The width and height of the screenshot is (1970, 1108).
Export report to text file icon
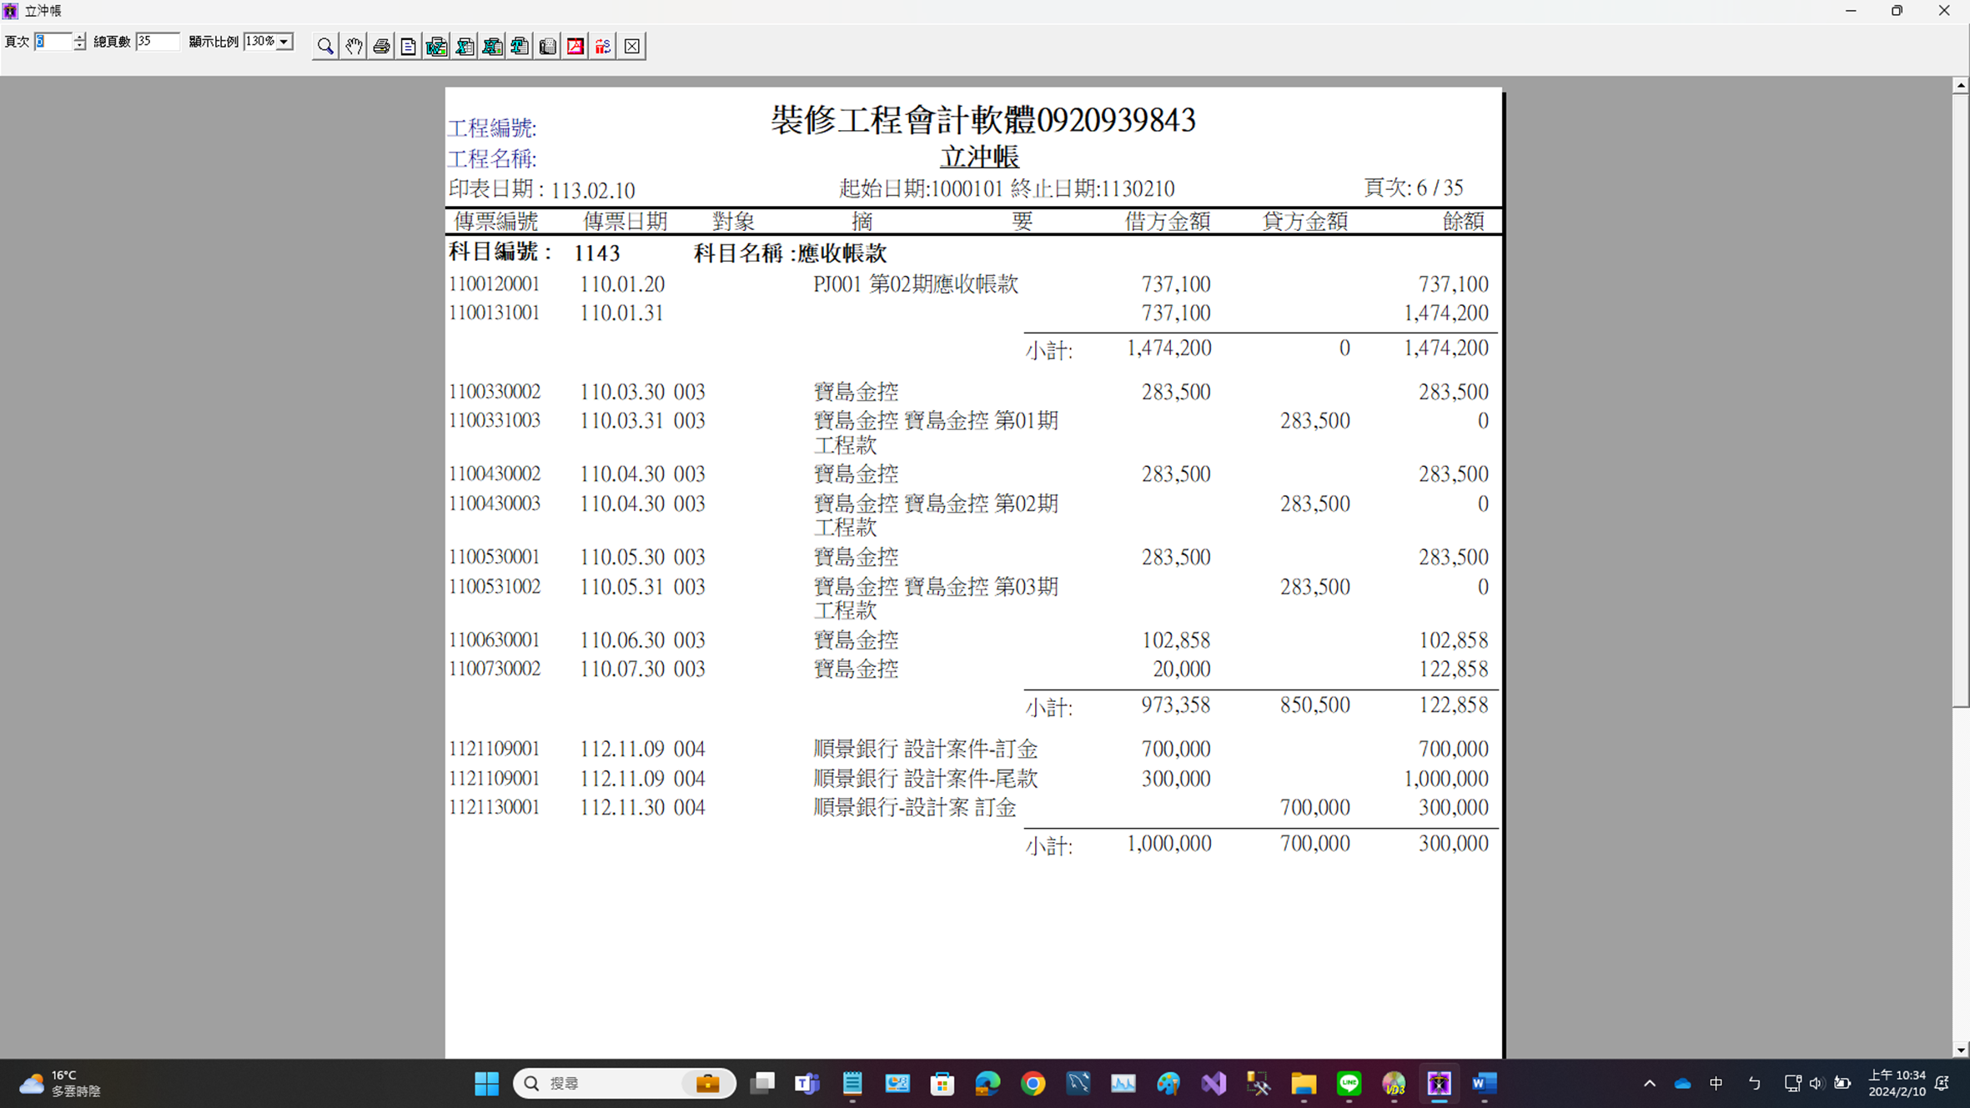point(520,47)
